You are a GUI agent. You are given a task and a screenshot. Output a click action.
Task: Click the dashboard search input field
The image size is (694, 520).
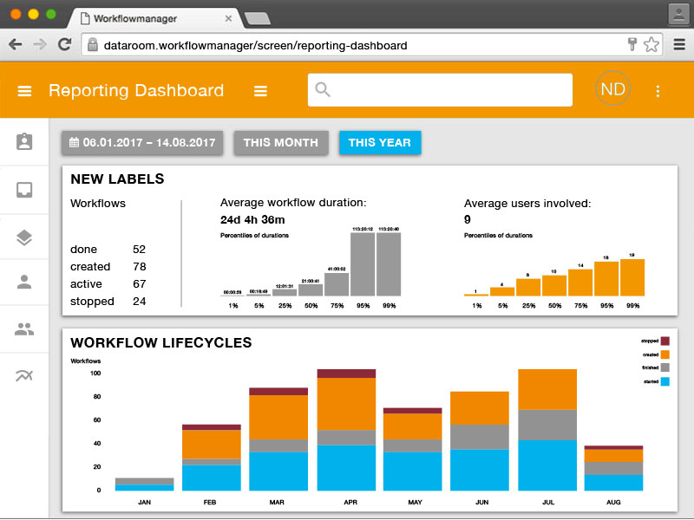pos(440,90)
